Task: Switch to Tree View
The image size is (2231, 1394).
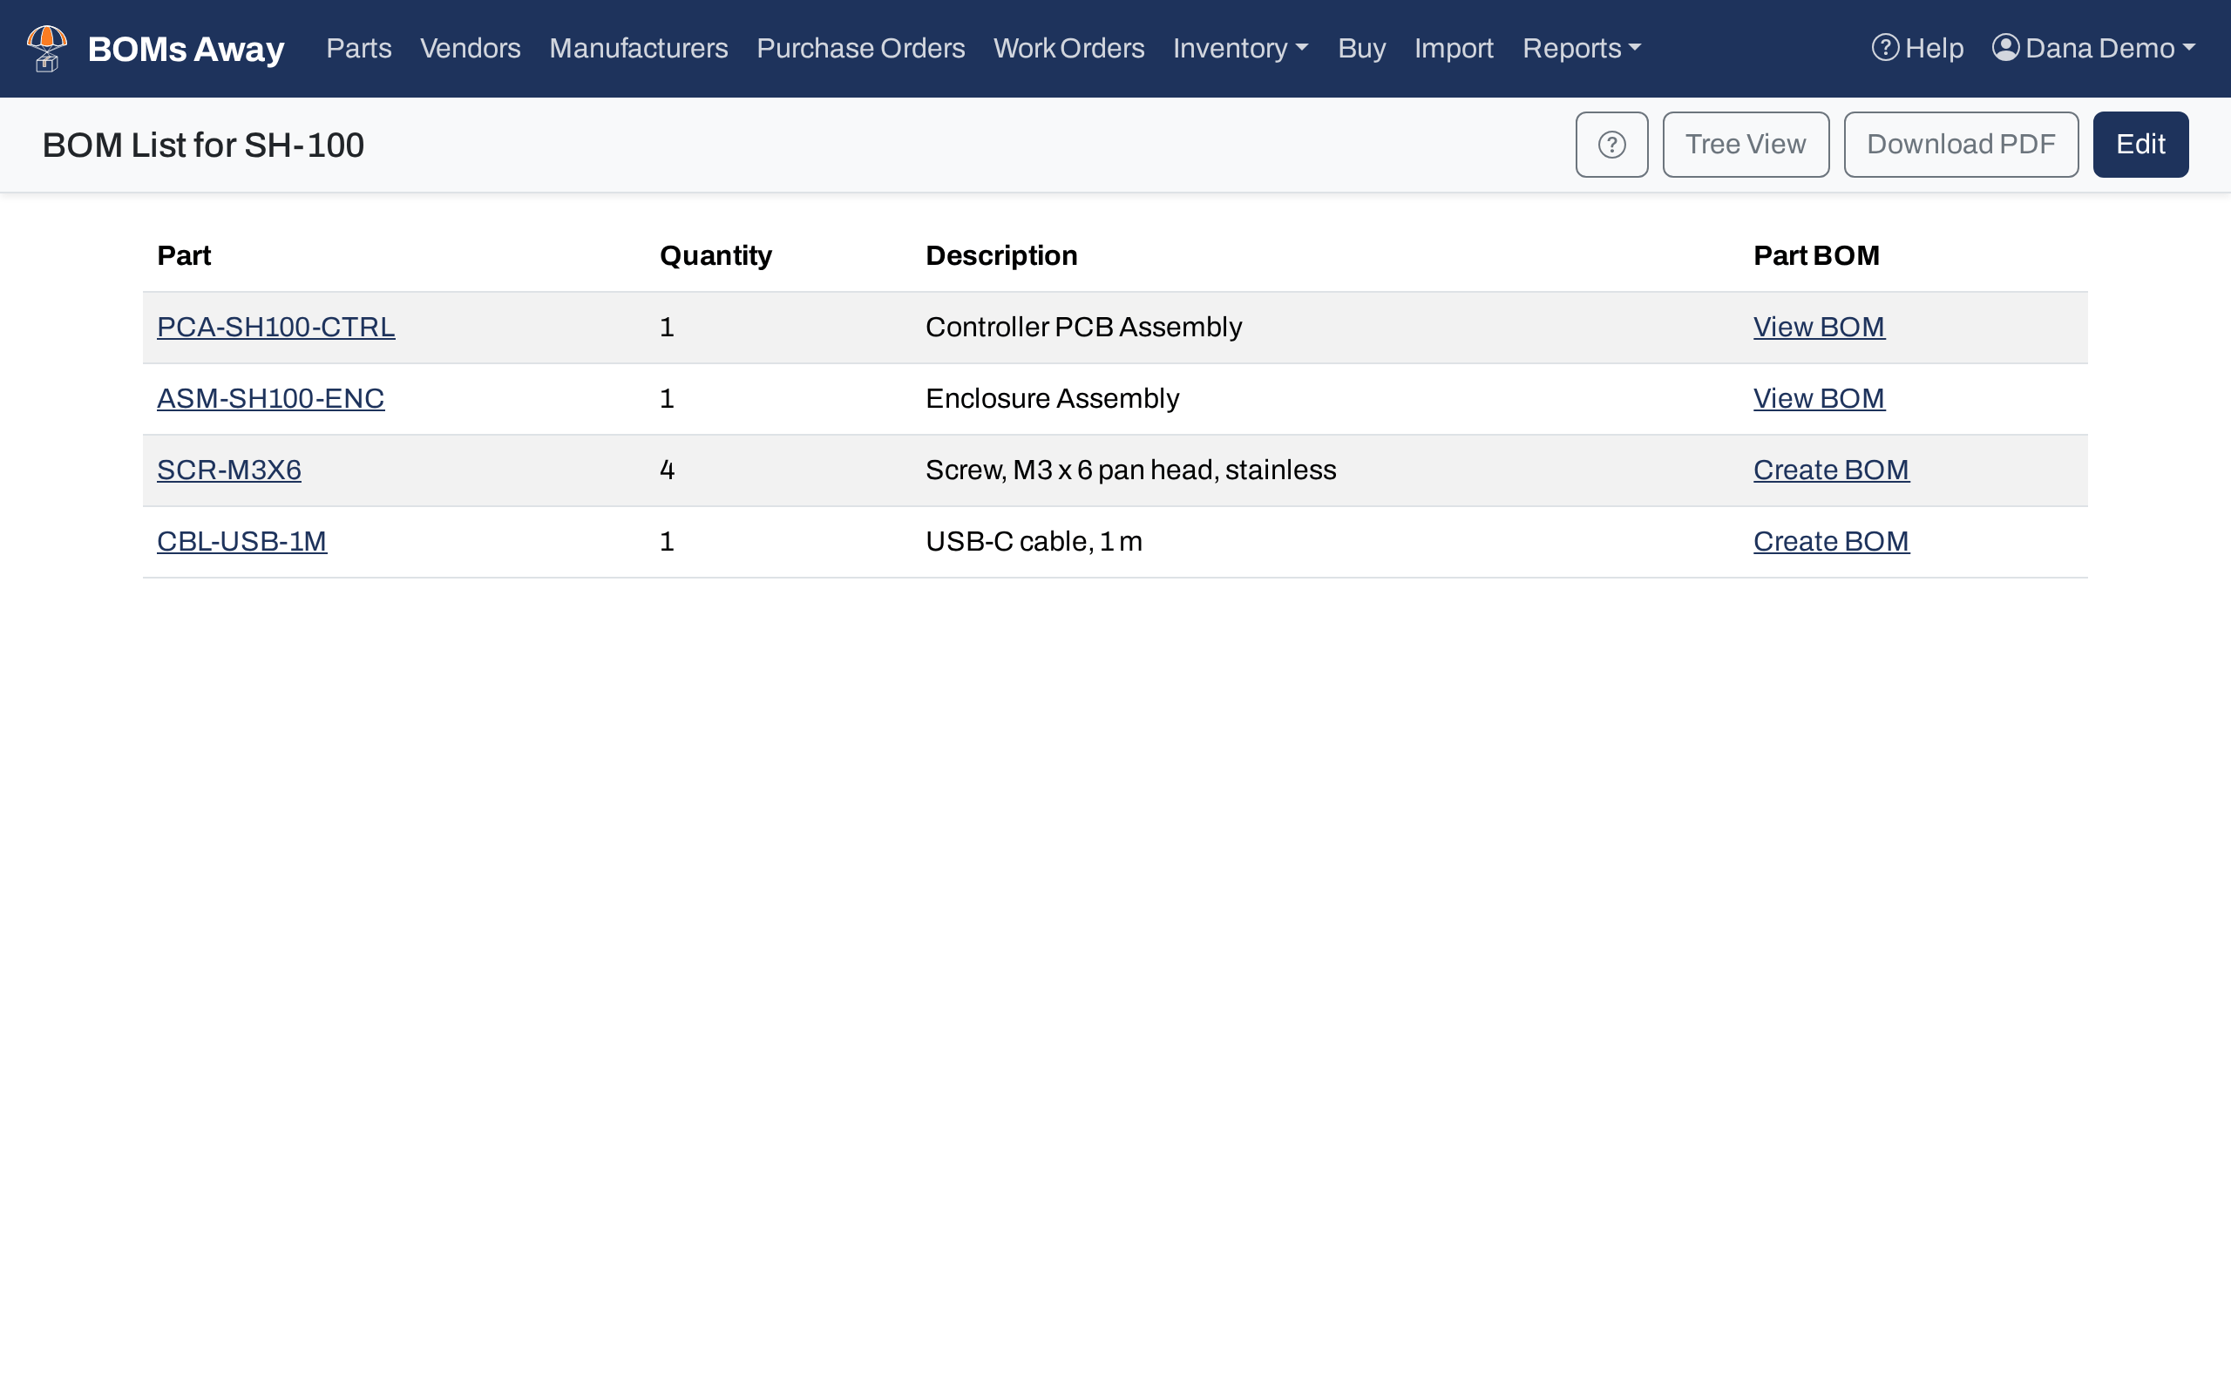Action: coord(1746,145)
